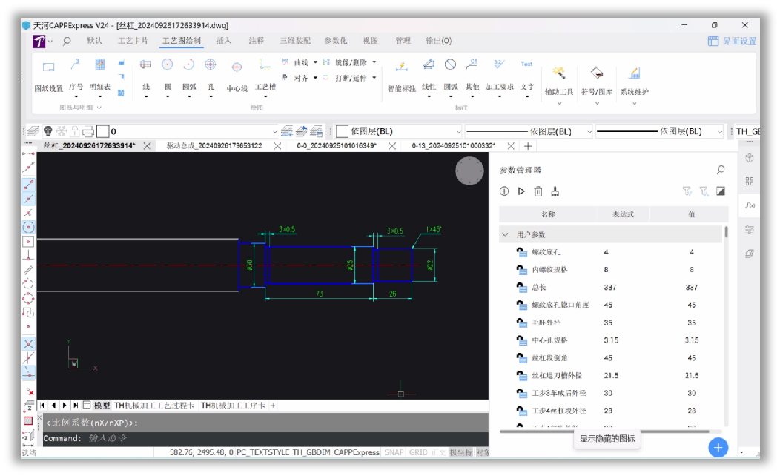Click the f(x) parameters sidebar icon
This screenshot has height=476, width=780.
[x=750, y=205]
